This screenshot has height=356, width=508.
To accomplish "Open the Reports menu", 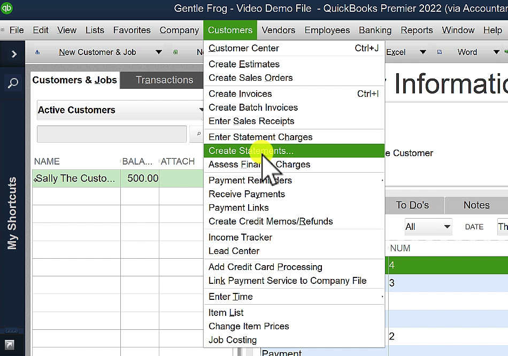I will click(x=417, y=30).
